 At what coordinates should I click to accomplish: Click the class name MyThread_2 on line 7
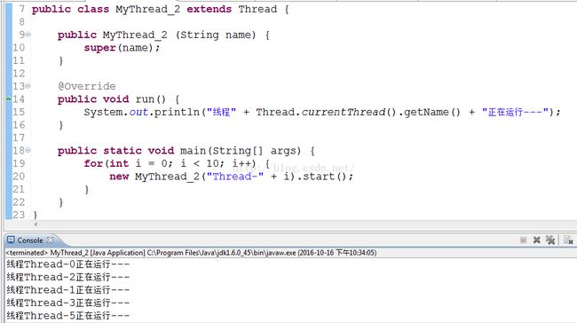148,9
